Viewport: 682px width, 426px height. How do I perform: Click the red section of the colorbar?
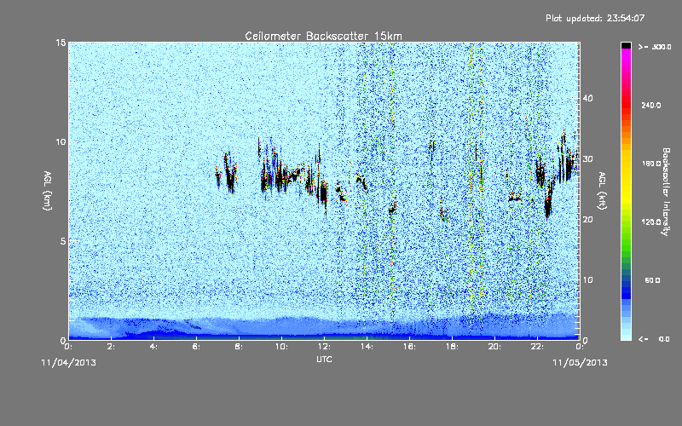point(626,106)
